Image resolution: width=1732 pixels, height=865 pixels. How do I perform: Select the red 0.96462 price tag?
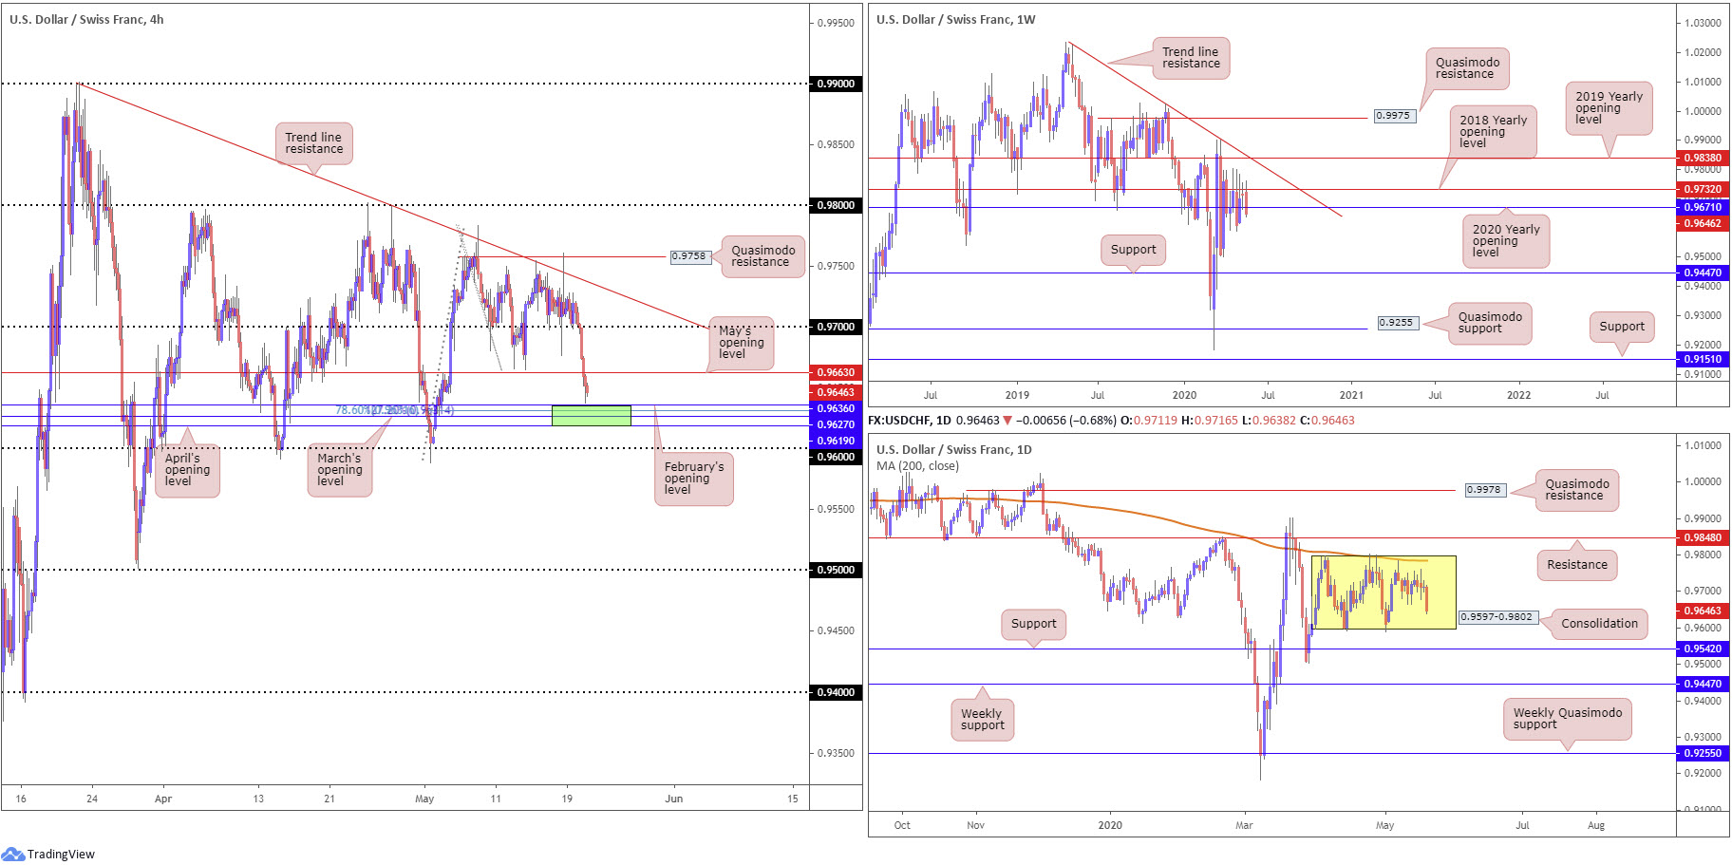(1703, 224)
